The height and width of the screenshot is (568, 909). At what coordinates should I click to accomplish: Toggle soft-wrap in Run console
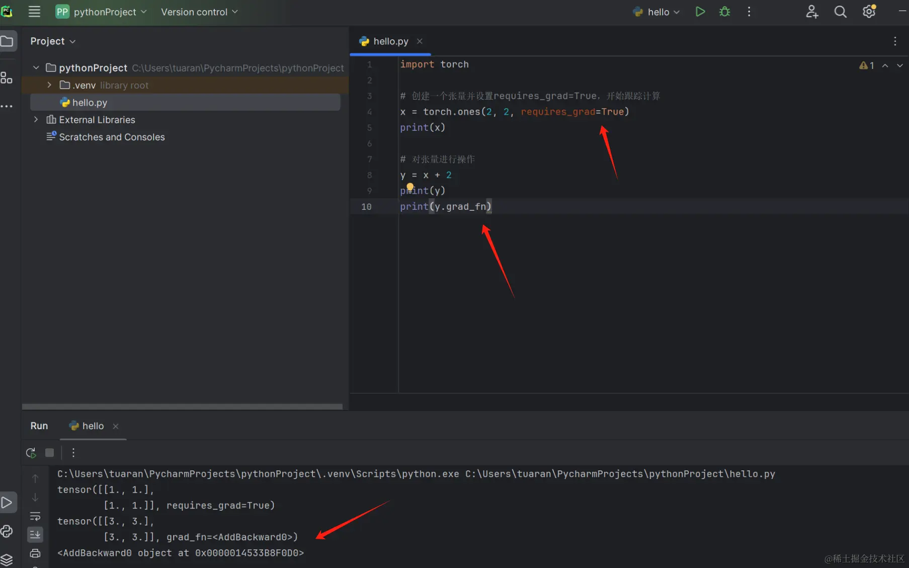[35, 516]
